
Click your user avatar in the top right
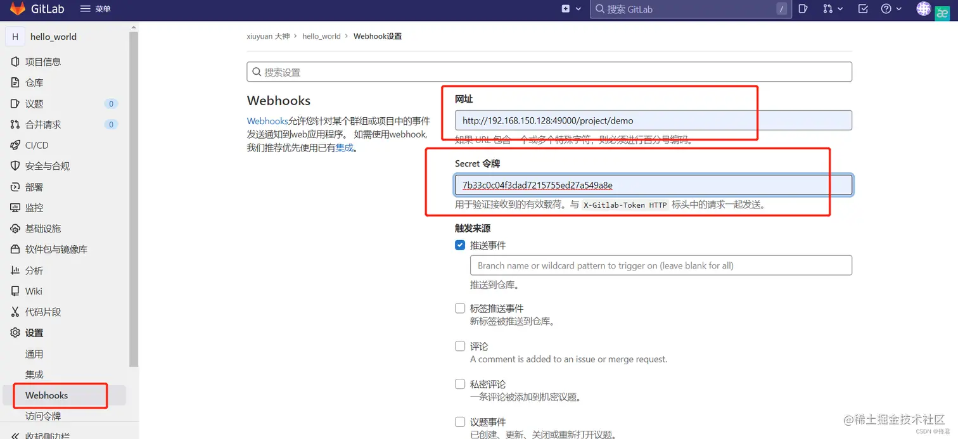pyautogui.click(x=923, y=9)
